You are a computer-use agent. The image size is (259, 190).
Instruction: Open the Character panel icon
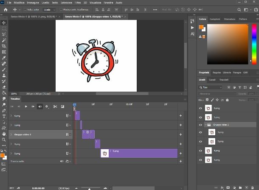point(192,34)
